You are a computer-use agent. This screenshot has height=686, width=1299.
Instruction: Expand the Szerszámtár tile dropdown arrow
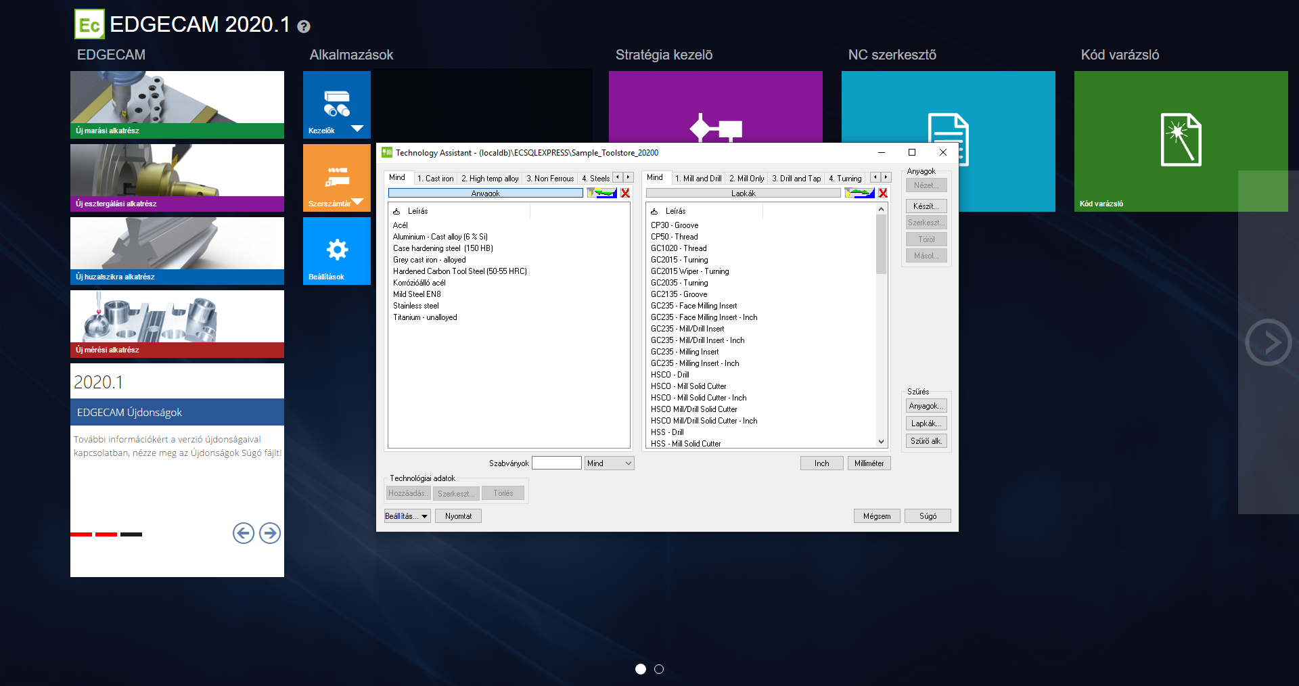click(x=357, y=202)
